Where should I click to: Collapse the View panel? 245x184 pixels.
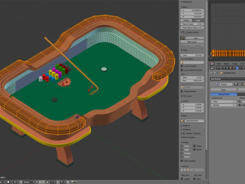point(182,50)
